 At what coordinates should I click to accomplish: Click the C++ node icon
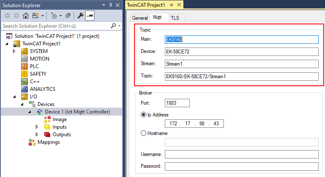(x=24, y=82)
